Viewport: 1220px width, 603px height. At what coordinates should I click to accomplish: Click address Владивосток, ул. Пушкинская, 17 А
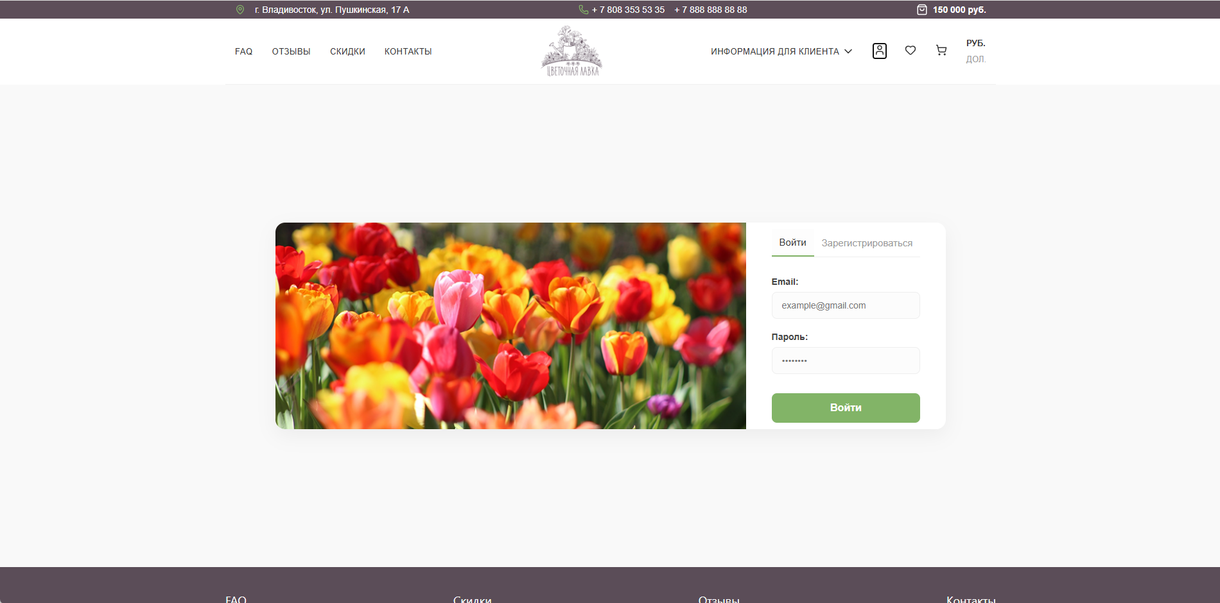click(332, 10)
